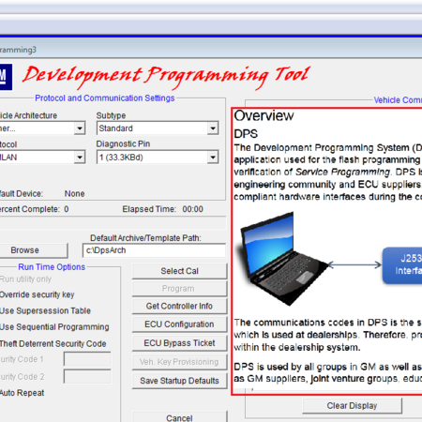Open the Vehicle Architecture dropdown arrow
Image resolution: width=422 pixels, height=422 pixels.
80,128
